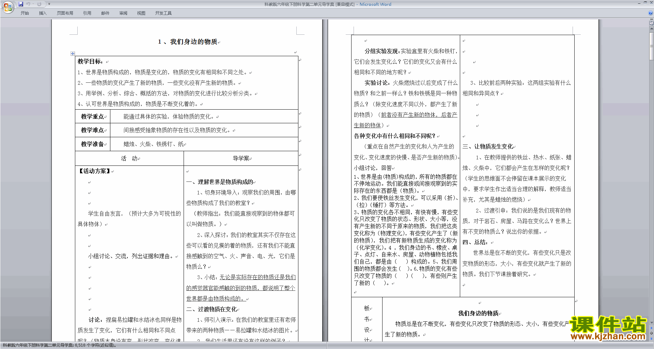The height and width of the screenshot is (349, 654).
Task: Open the 开发工具 ribbon tab
Action: (x=163, y=13)
